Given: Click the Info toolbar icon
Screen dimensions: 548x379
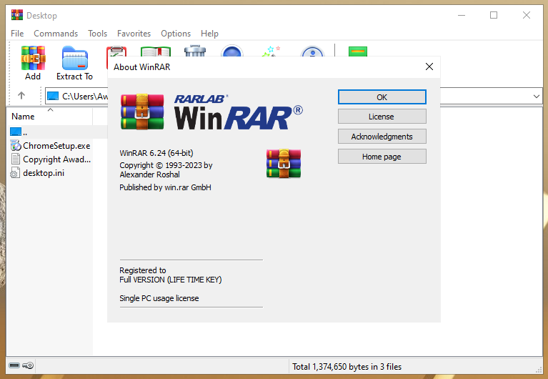Looking at the screenshot, I should (312, 51).
